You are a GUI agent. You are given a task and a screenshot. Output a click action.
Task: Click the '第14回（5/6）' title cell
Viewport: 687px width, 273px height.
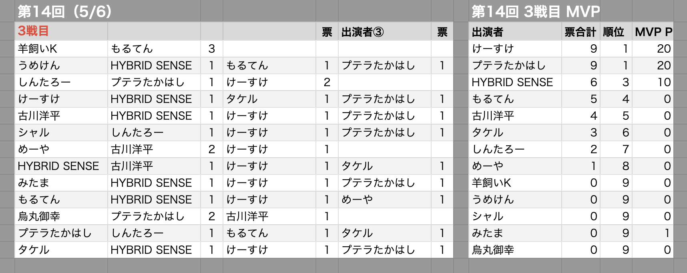pyautogui.click(x=64, y=12)
